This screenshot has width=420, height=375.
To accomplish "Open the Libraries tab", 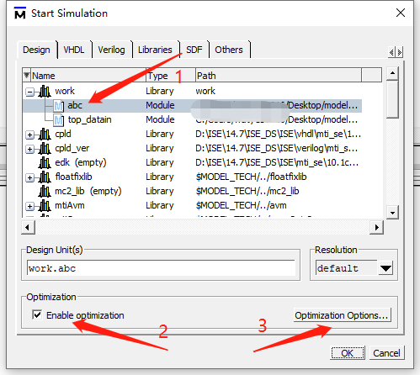I will tap(155, 50).
